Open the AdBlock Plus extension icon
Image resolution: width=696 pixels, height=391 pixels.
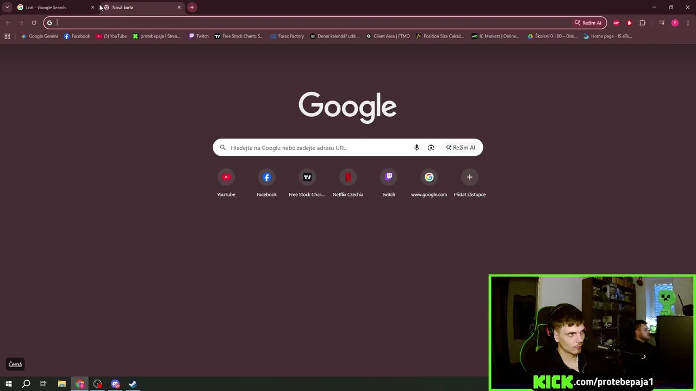(616, 23)
